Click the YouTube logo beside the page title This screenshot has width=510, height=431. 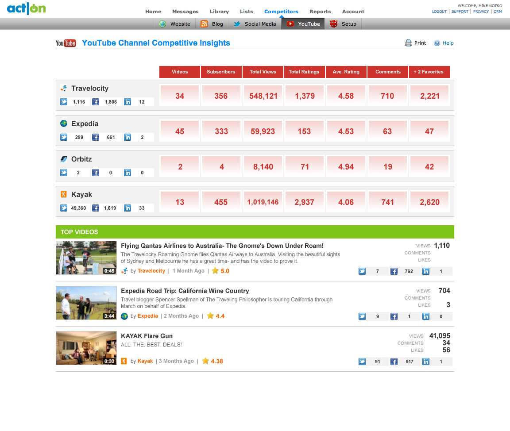click(x=66, y=43)
